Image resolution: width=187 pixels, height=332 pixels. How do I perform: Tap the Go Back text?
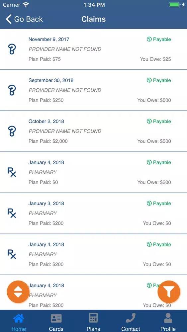(x=28, y=19)
